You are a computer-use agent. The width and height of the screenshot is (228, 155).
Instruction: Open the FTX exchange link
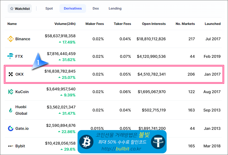[x=19, y=56]
